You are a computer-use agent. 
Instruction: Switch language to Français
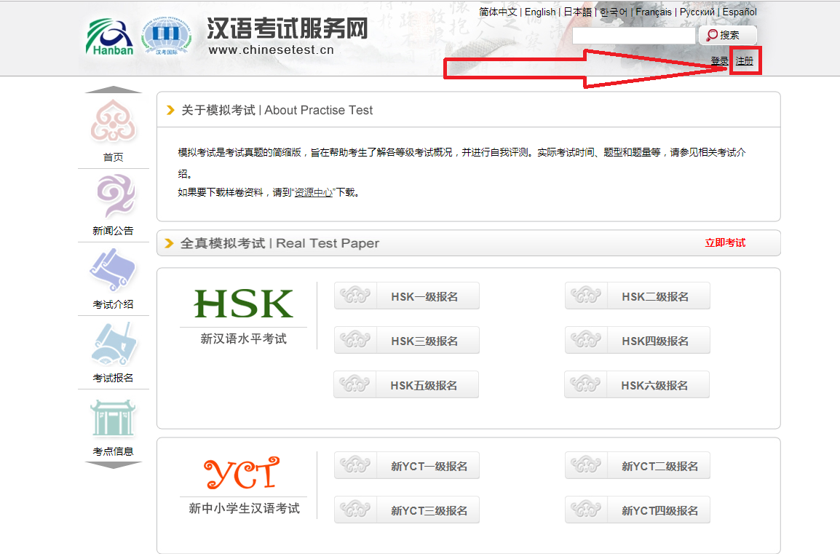(654, 12)
